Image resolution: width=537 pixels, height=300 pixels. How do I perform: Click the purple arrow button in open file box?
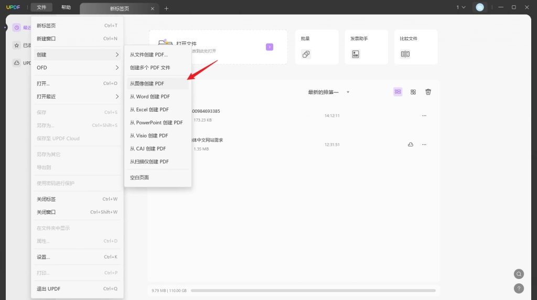tap(270, 47)
